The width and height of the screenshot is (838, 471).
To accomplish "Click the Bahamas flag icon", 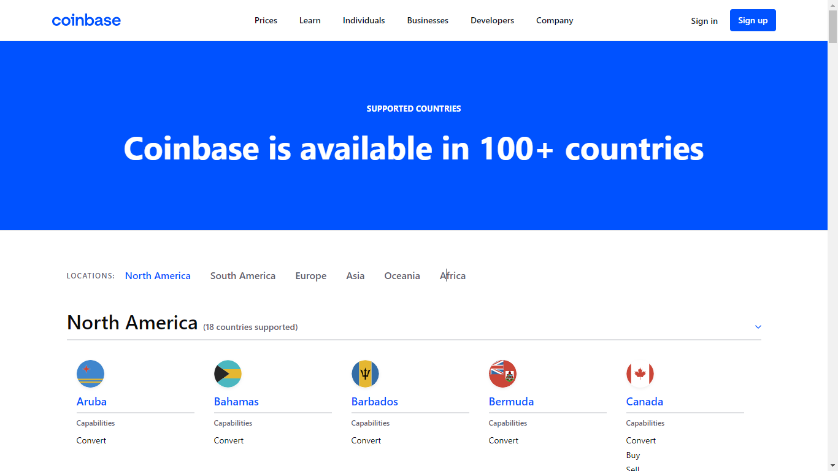I will pos(228,373).
